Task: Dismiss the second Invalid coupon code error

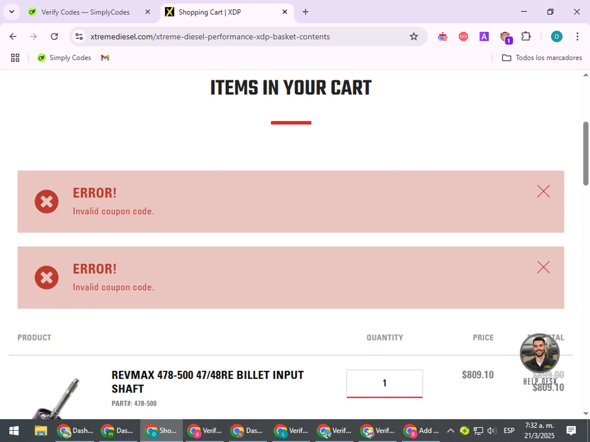Action: pyautogui.click(x=543, y=267)
